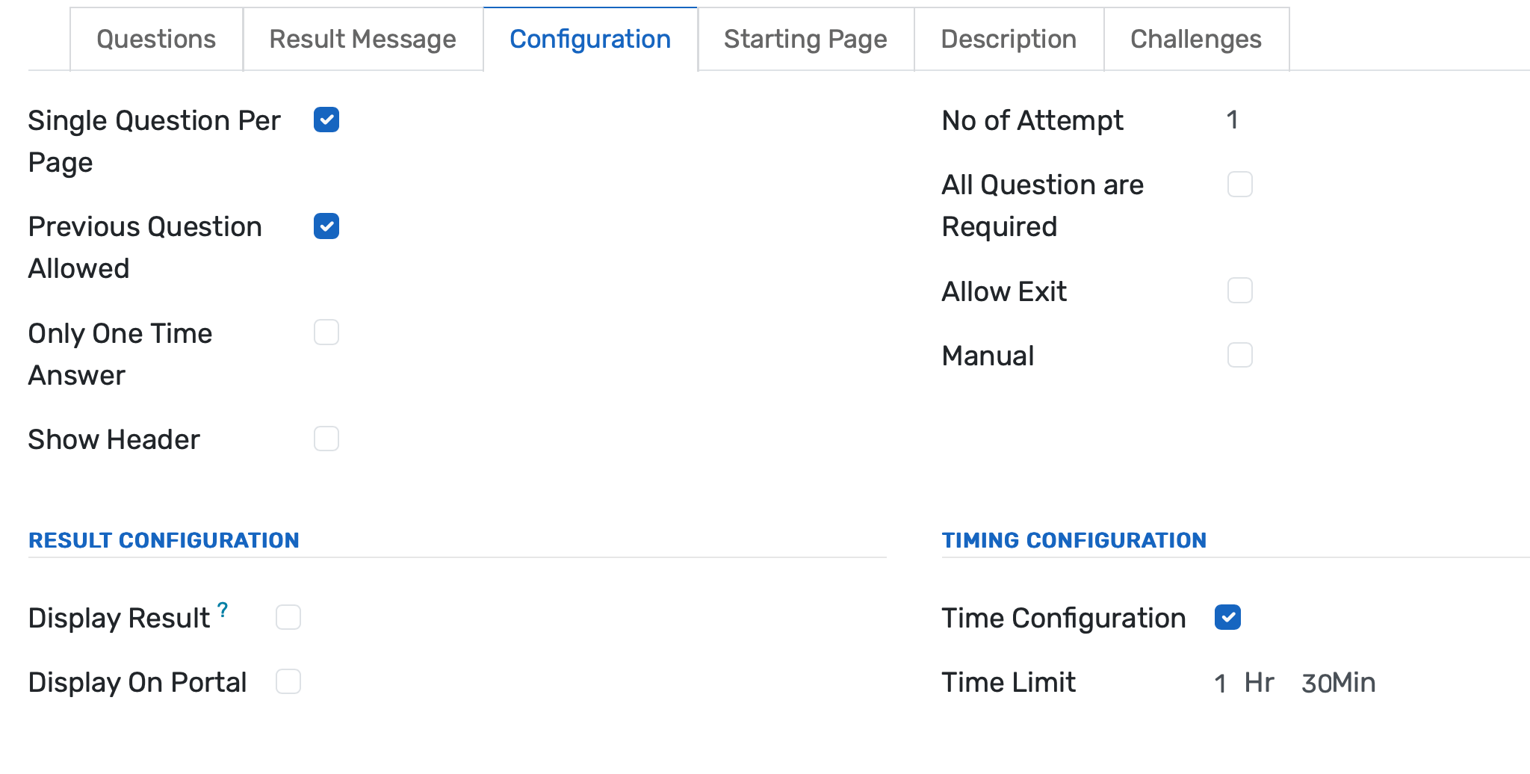Image resolution: width=1530 pixels, height=774 pixels.
Task: Select the Starting Page tab
Action: point(805,39)
